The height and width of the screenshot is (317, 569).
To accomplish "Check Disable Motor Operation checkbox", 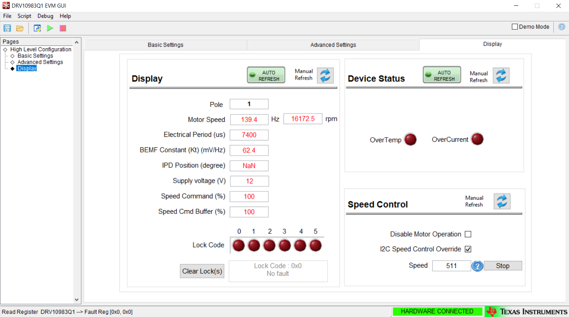I will coord(468,234).
